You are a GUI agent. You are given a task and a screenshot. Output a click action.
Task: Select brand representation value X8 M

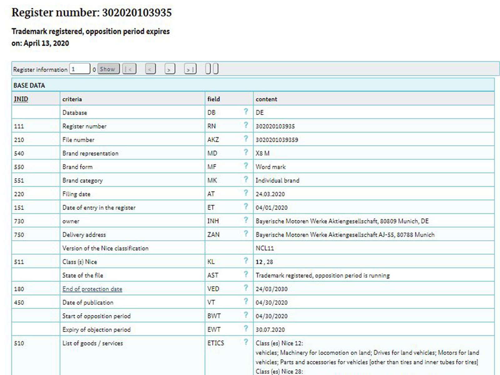262,153
